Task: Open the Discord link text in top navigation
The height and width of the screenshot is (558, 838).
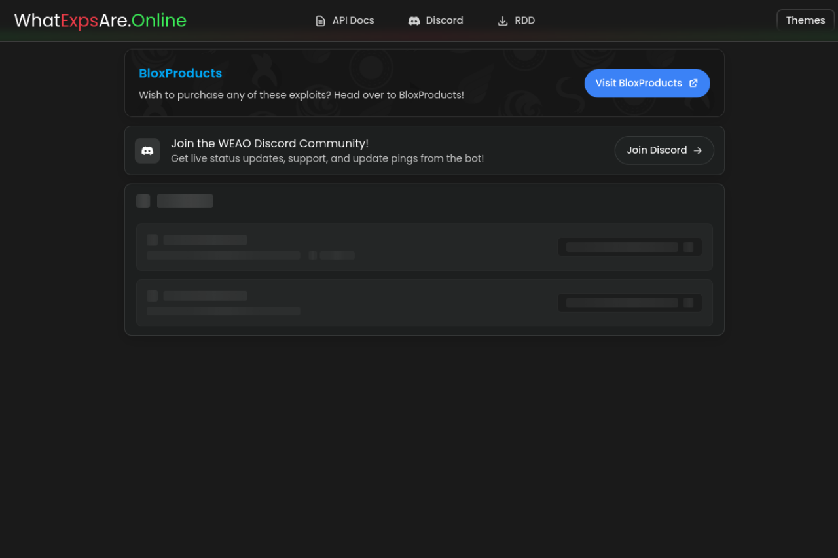Action: [x=444, y=20]
